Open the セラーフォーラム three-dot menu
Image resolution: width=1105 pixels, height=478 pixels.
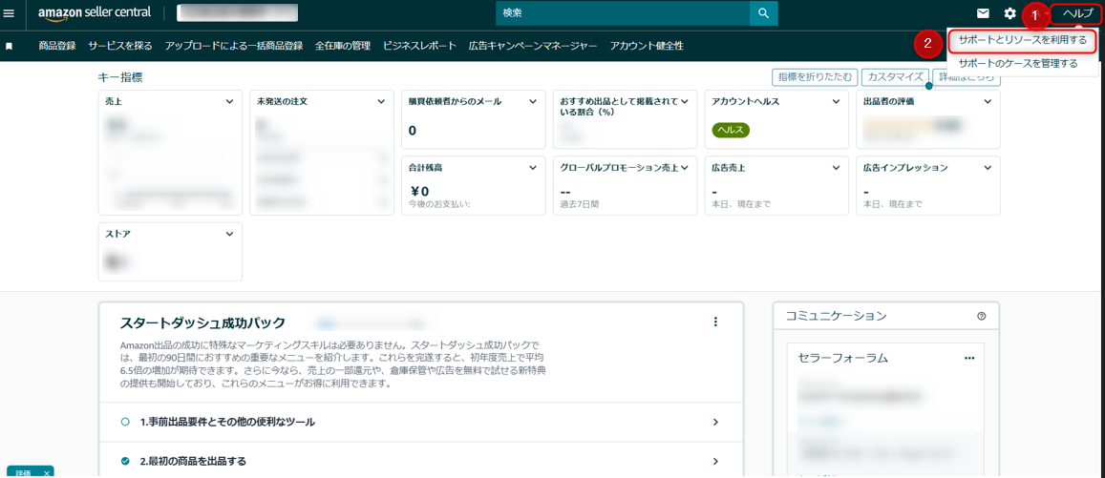coord(969,359)
